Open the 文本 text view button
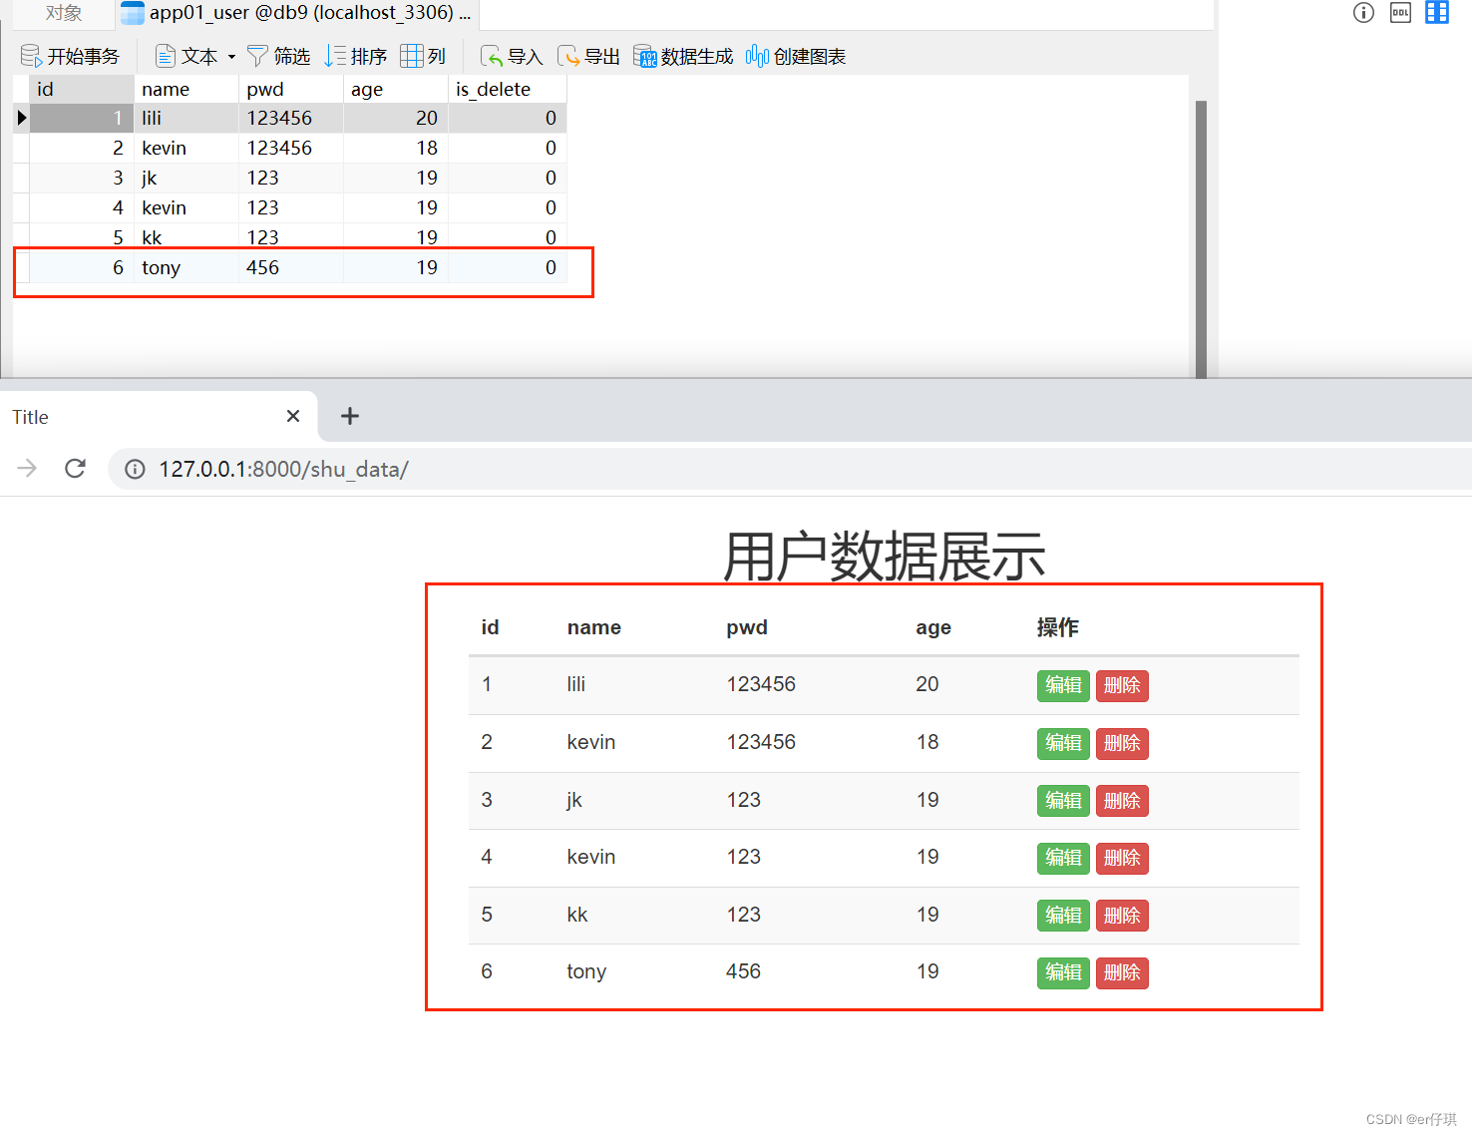Screen dimensions: 1472x1136 click(x=186, y=56)
